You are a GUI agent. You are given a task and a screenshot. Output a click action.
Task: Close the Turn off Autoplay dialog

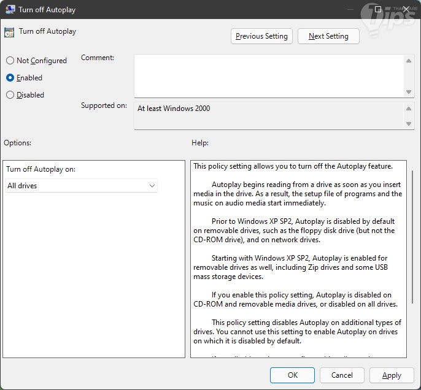[x=406, y=9]
